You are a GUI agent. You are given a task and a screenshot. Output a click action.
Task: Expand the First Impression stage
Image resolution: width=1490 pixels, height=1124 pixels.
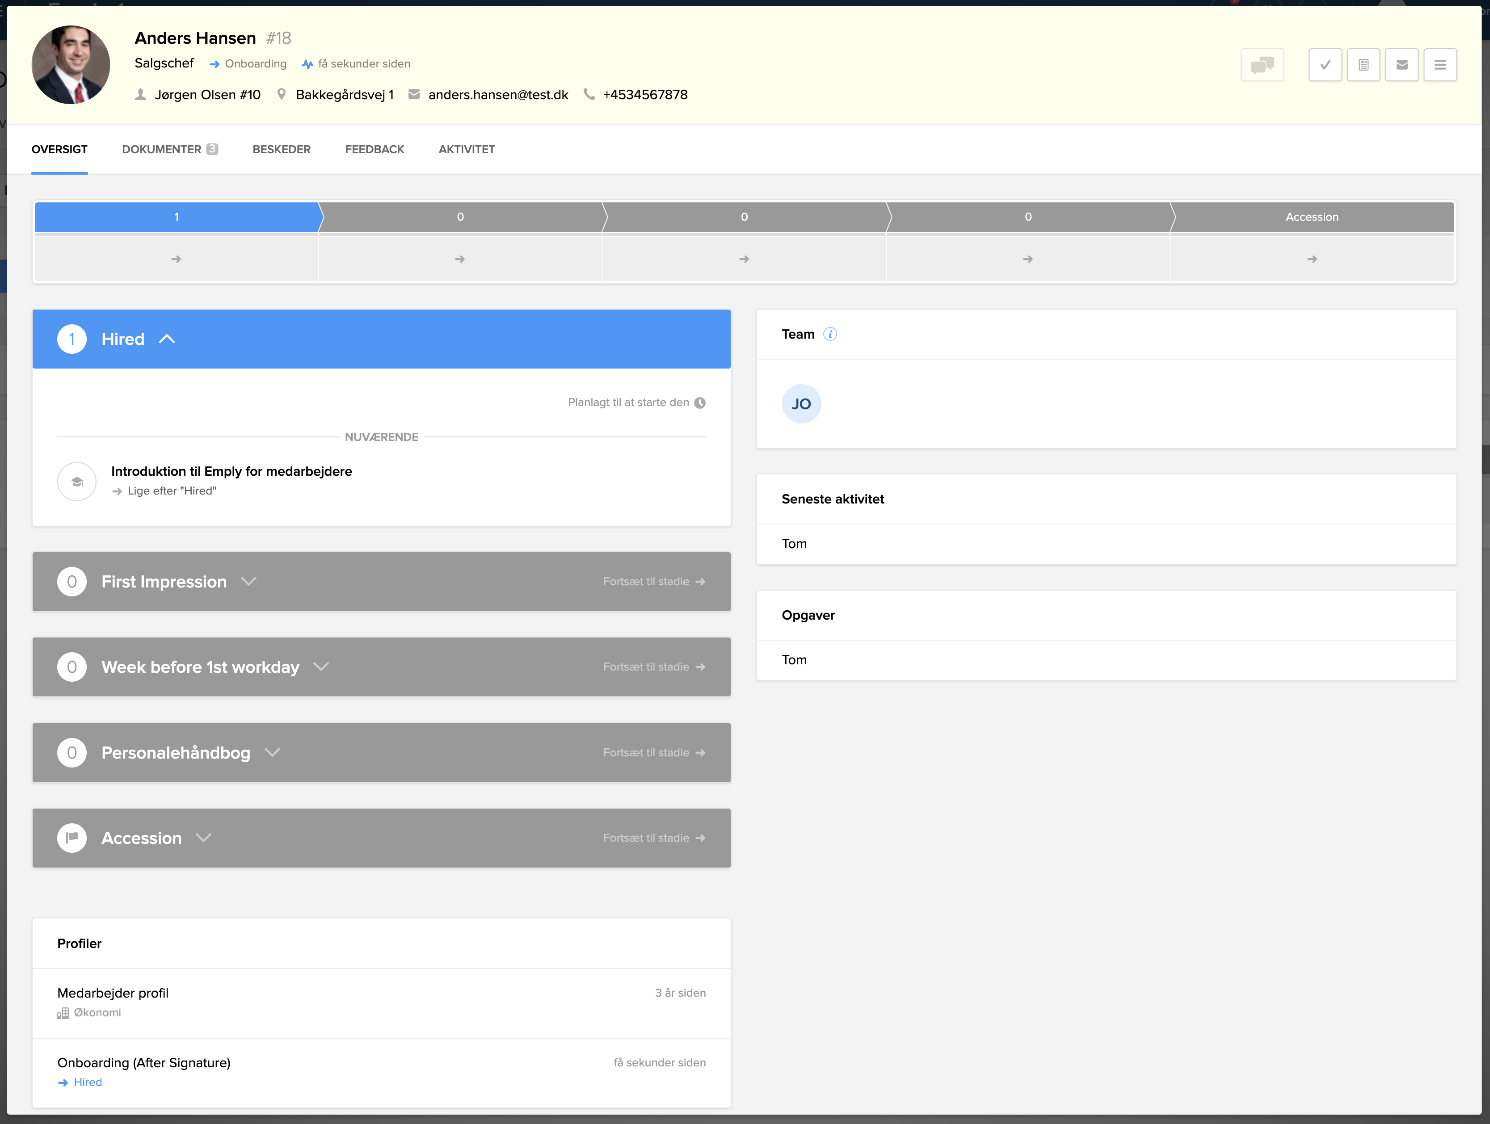click(x=248, y=581)
